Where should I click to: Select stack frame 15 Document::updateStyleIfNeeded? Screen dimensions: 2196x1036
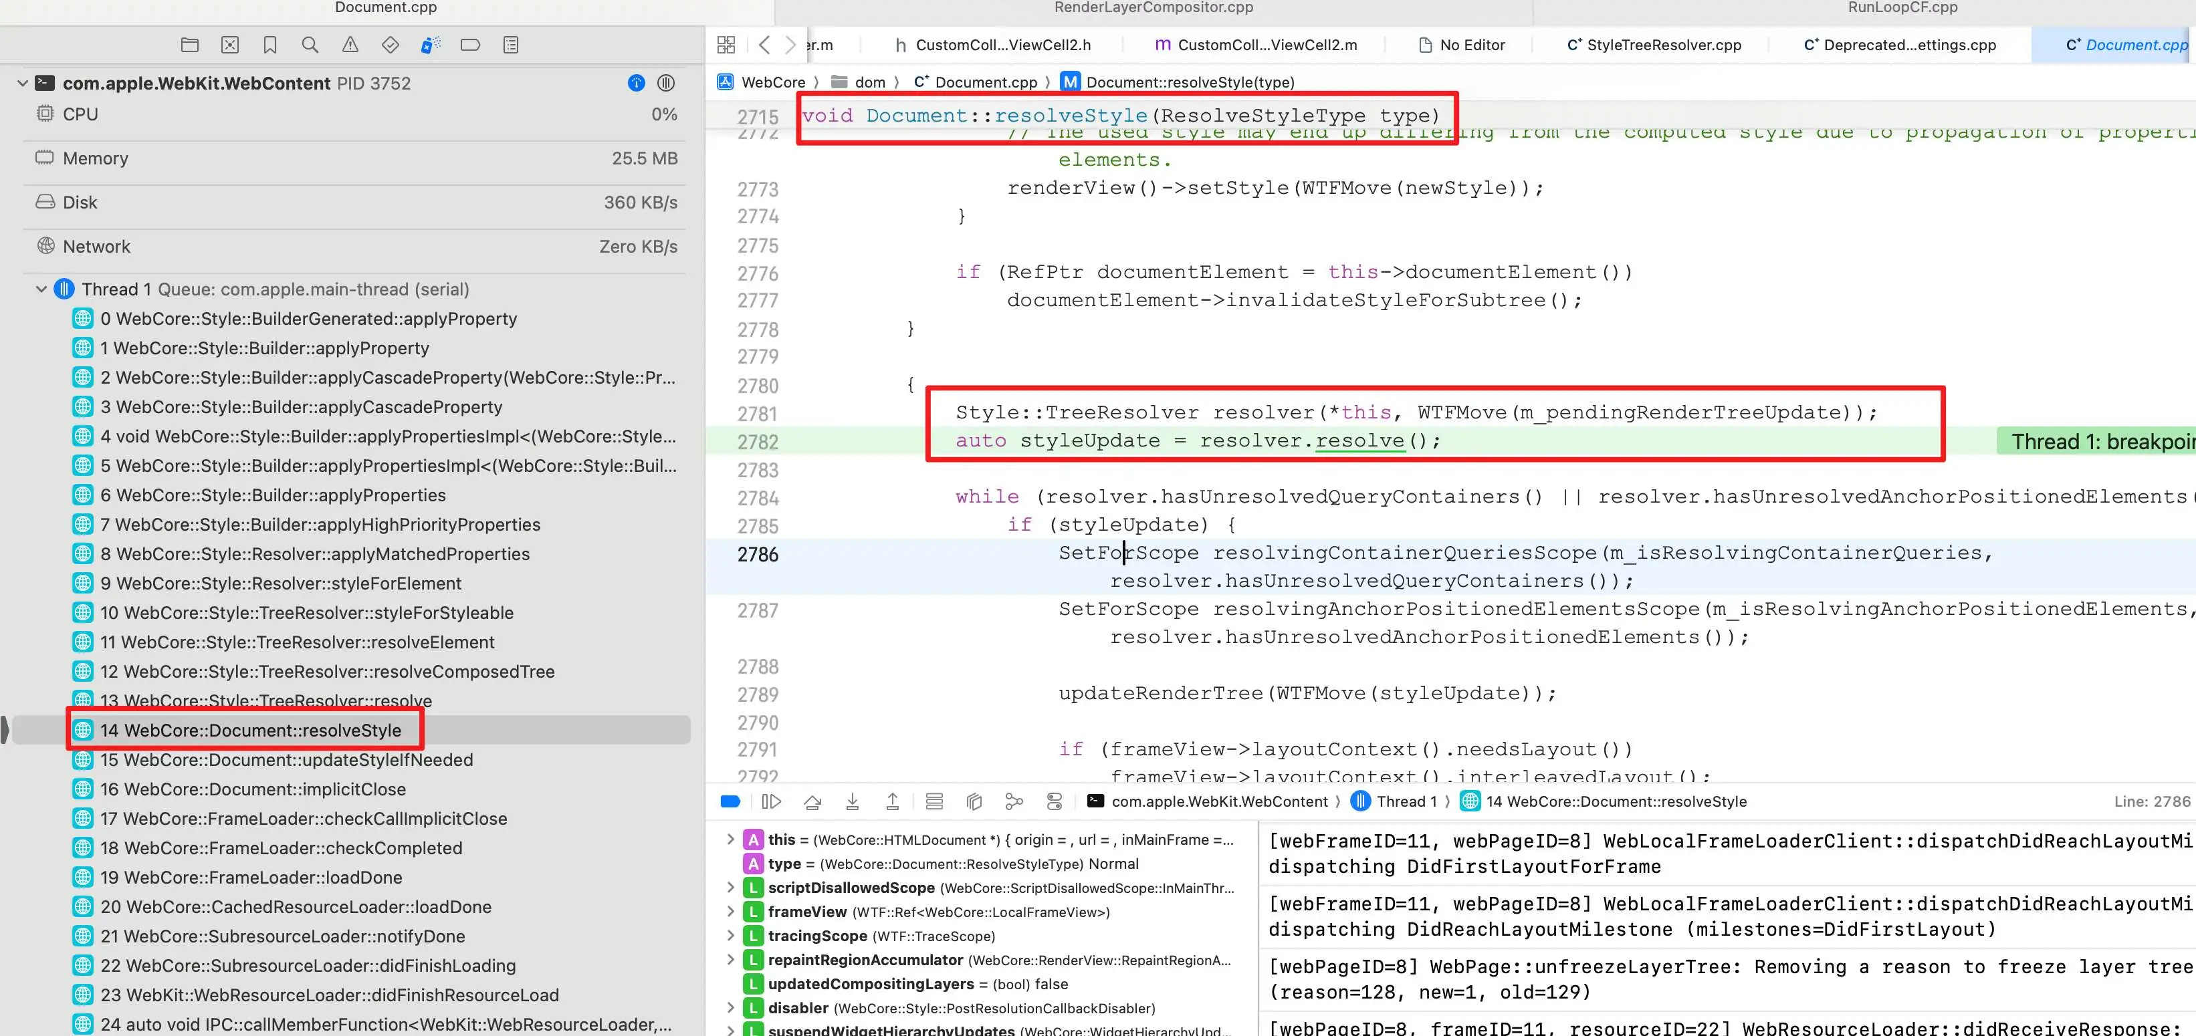(x=286, y=760)
